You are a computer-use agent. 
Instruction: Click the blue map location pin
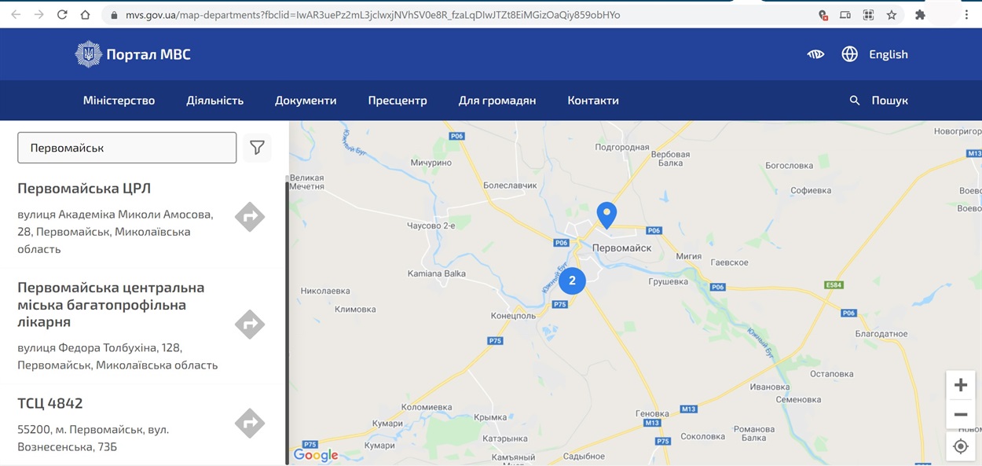pos(606,215)
